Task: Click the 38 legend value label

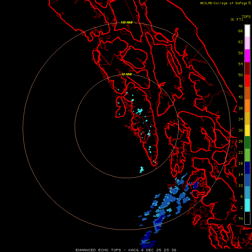Action: tap(241, 108)
